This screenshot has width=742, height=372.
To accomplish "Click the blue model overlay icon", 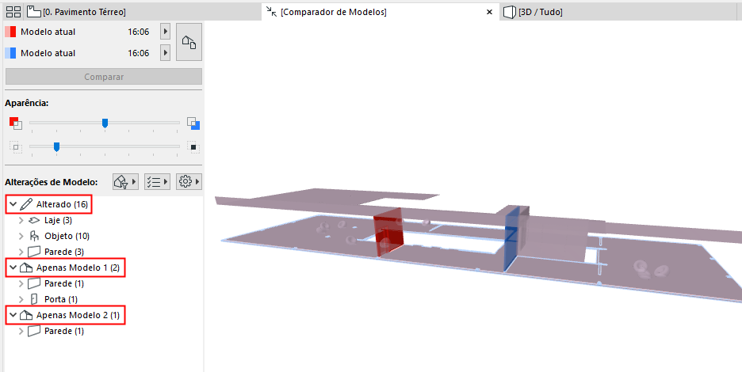I will click(193, 123).
